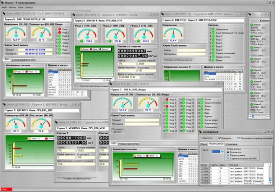Open the Помощь menu
This screenshot has width=275, height=192.
29,8
